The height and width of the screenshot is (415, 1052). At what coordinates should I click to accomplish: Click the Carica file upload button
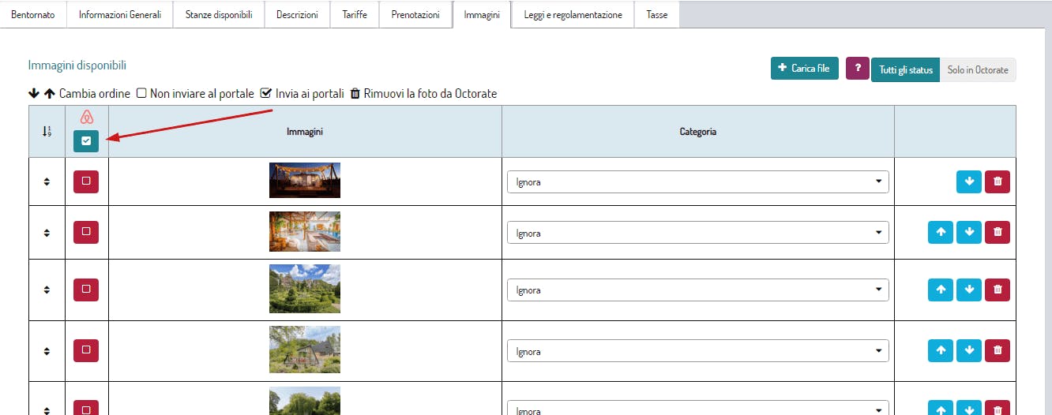pos(805,69)
